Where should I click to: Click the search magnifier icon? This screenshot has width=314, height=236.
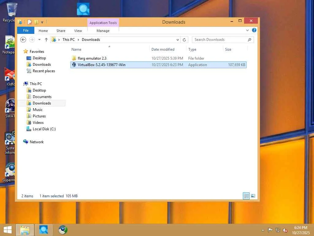pyautogui.click(x=250, y=40)
